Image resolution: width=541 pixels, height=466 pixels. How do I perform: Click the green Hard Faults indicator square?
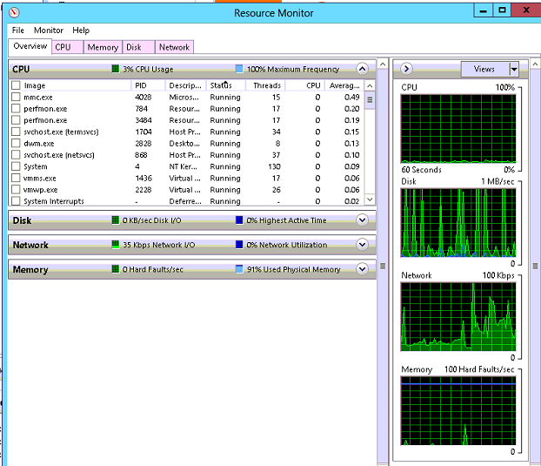click(116, 269)
